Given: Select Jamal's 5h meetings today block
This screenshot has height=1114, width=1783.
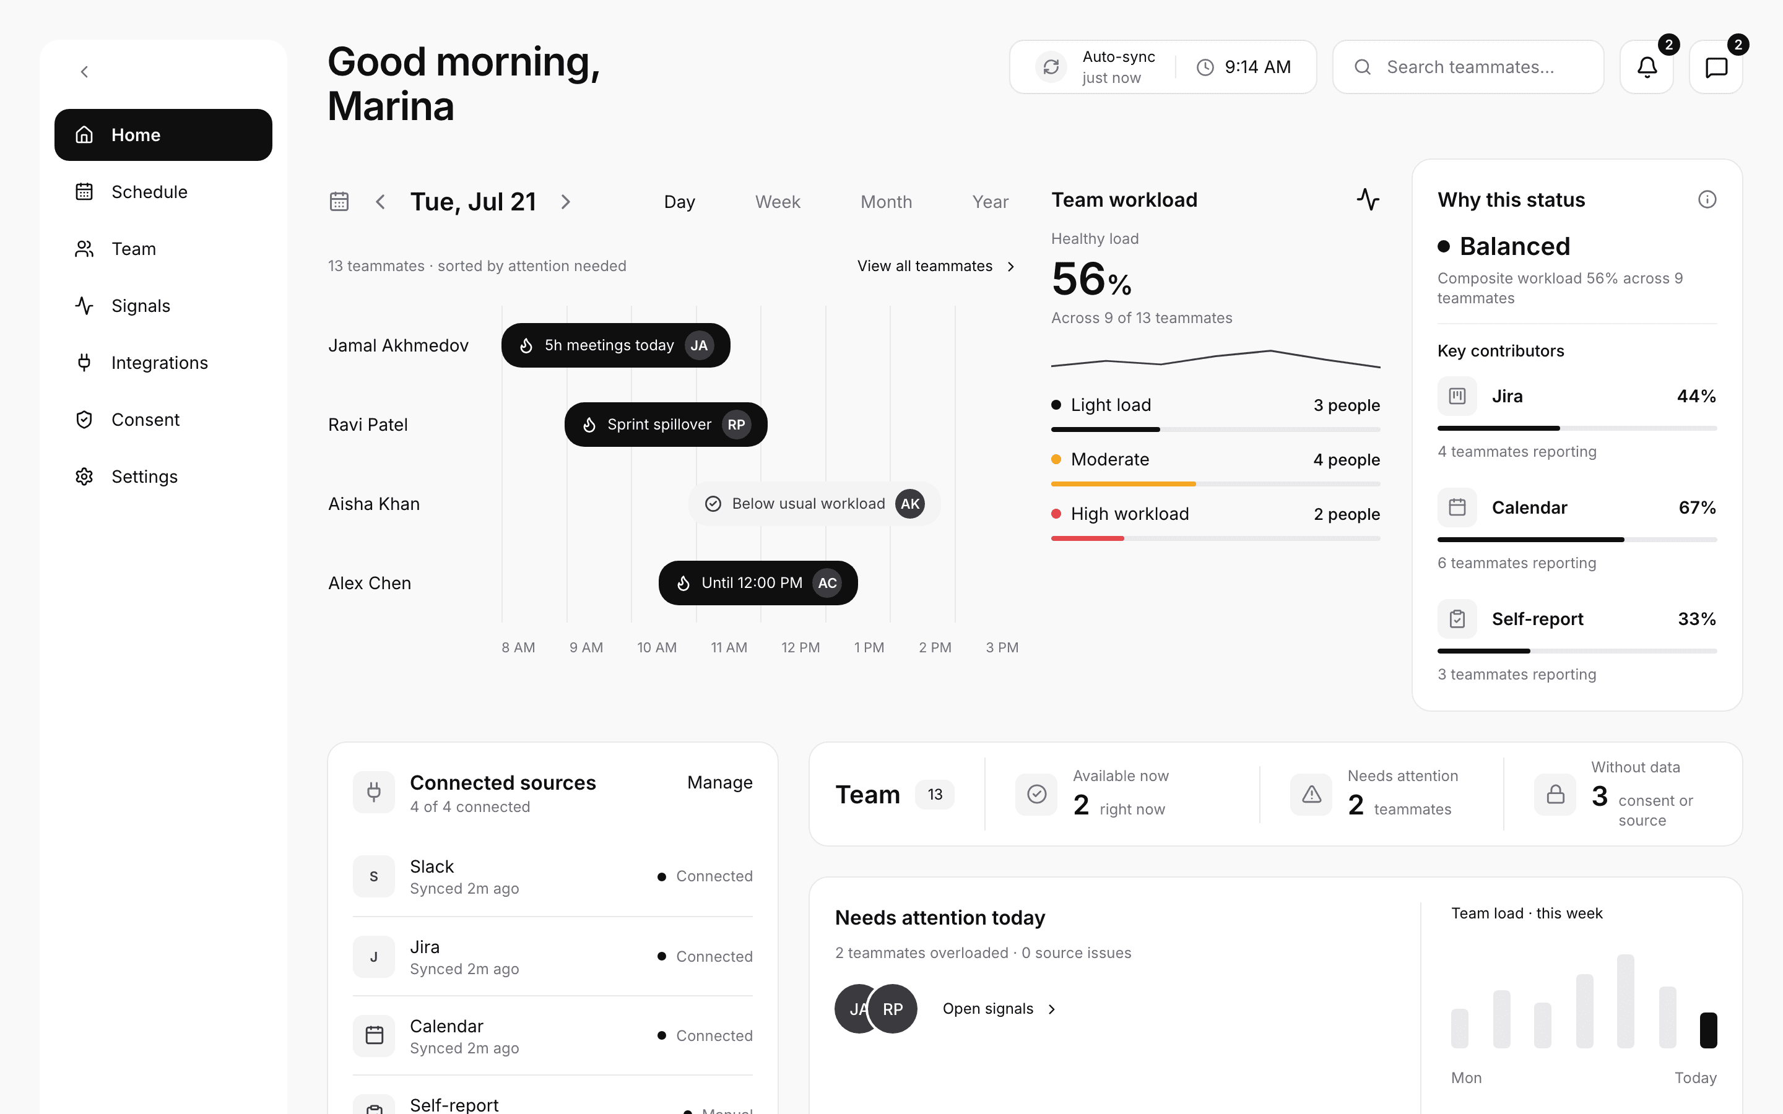Looking at the screenshot, I should point(616,345).
